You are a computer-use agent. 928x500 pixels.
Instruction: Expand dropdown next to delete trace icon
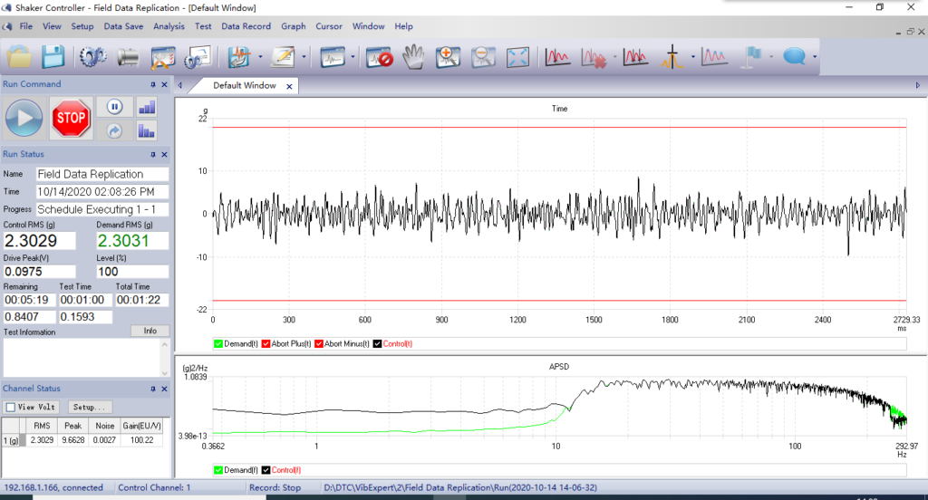[x=615, y=57]
